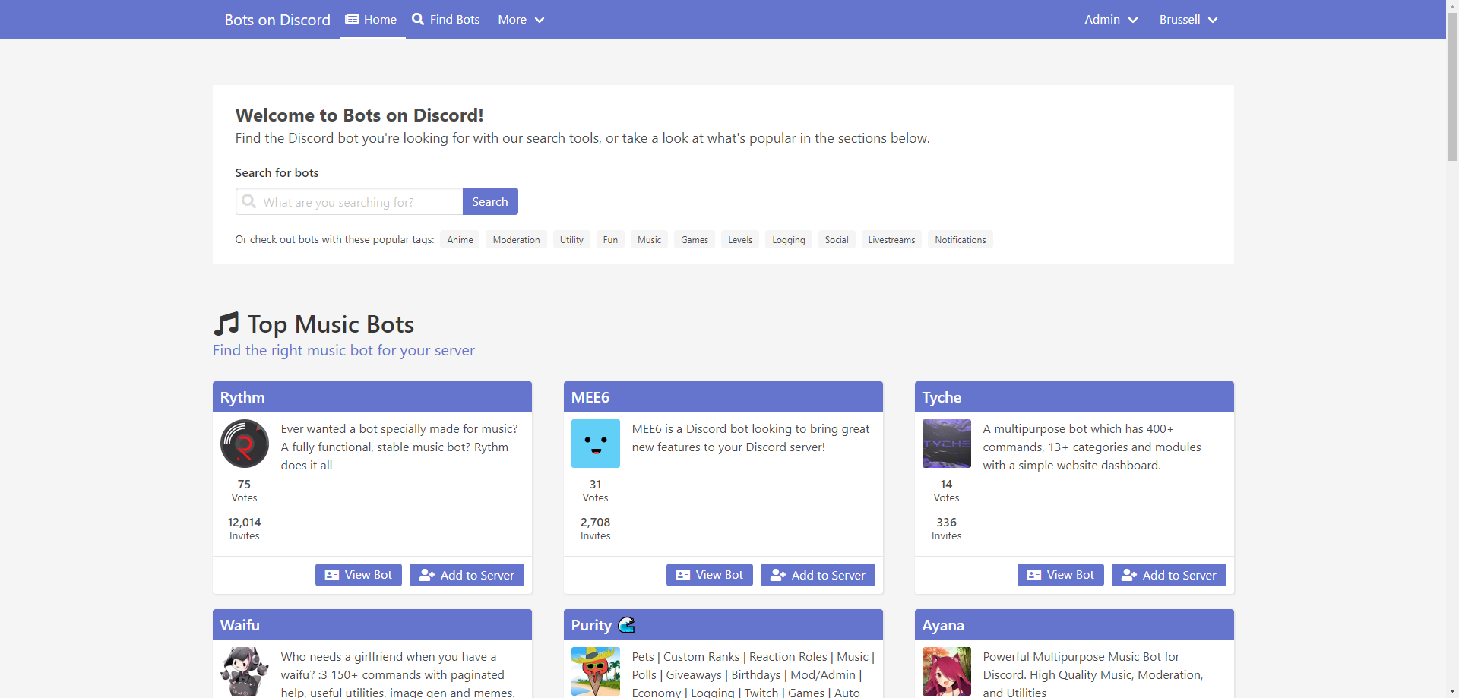This screenshot has height=698, width=1459.
Task: Open the More dropdown menu
Action: [x=521, y=19]
